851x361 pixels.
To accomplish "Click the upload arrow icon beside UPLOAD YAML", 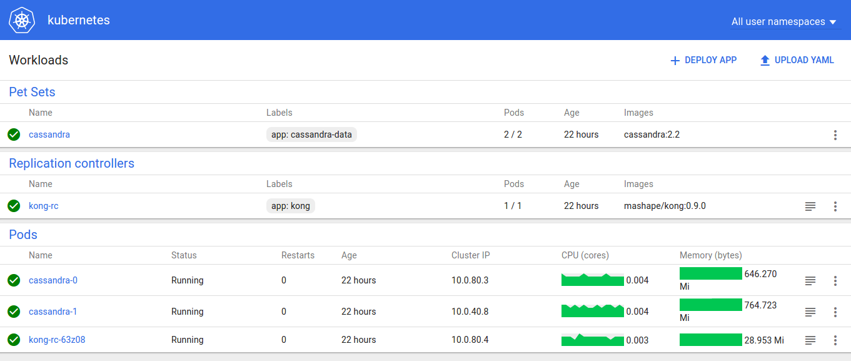I will click(x=765, y=61).
